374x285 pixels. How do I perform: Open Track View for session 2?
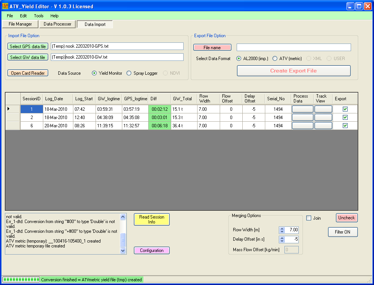pos(323,118)
